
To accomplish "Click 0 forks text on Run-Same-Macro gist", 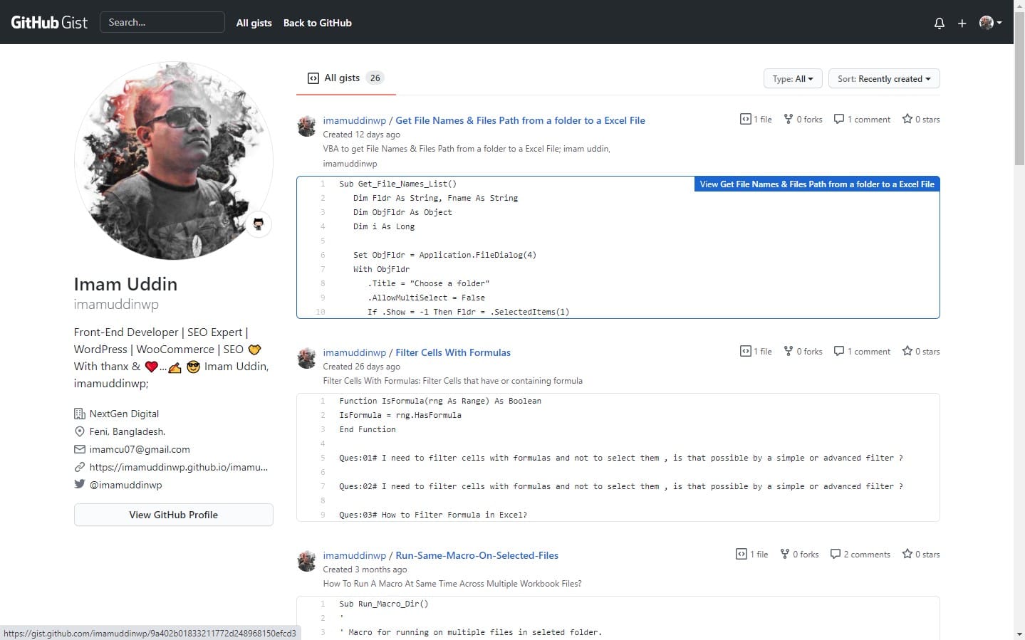I will point(800,554).
